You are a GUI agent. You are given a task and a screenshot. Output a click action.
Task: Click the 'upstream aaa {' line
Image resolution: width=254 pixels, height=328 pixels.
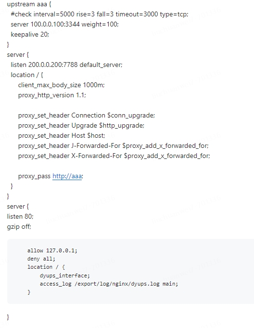point(29,4)
